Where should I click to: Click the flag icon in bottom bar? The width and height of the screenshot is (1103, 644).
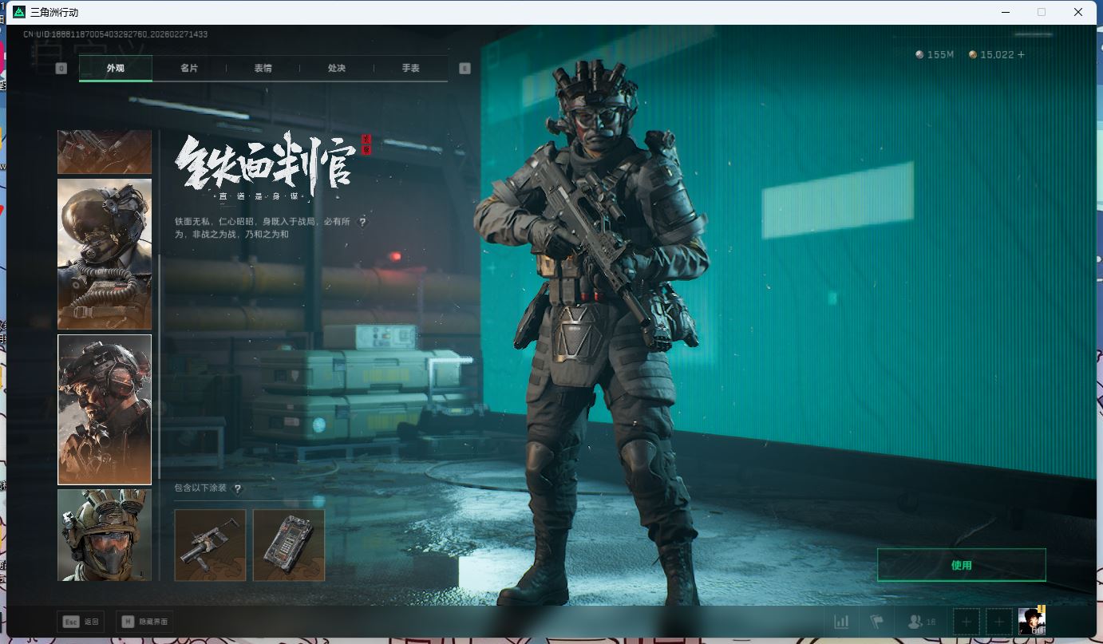click(x=876, y=622)
